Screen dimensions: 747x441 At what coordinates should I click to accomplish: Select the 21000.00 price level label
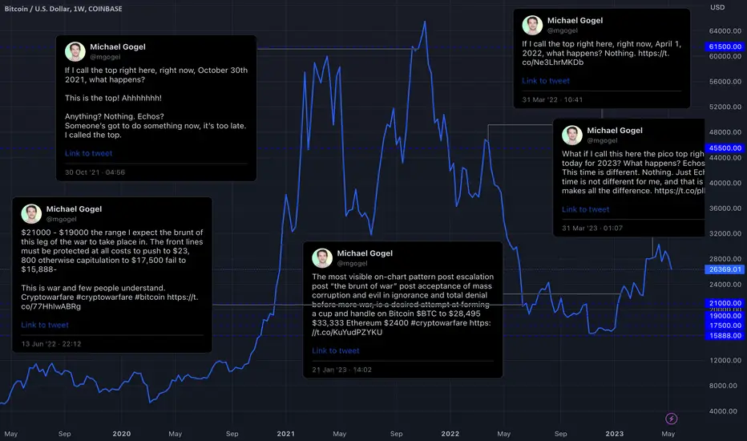point(725,303)
